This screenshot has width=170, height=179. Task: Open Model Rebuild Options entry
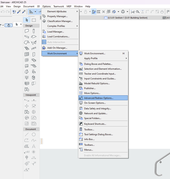click(x=103, y=83)
